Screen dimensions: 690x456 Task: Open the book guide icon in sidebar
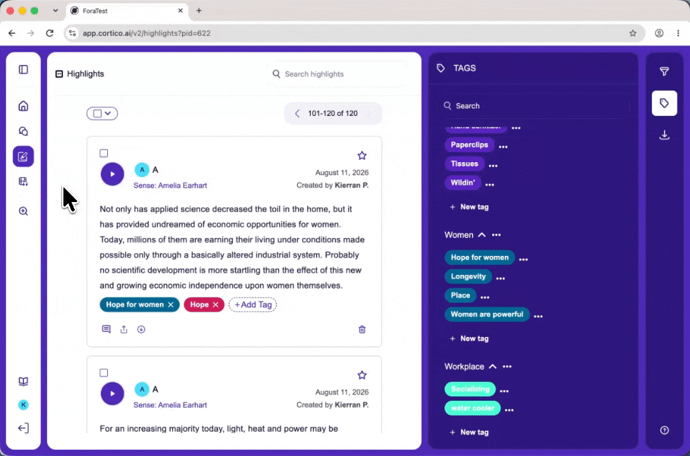23,381
